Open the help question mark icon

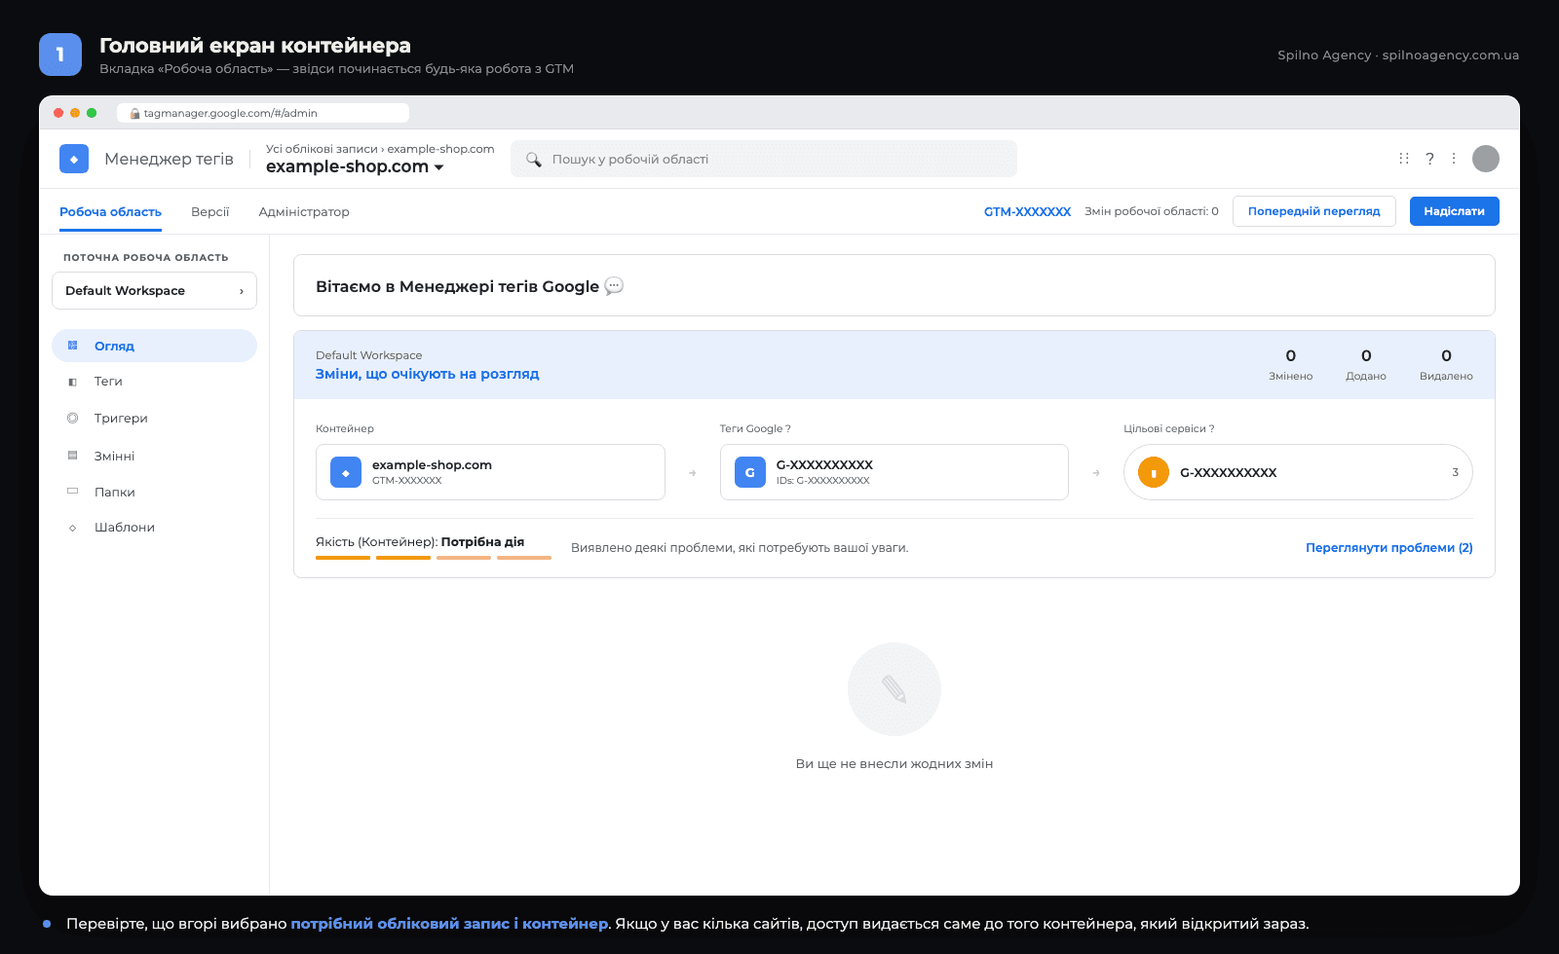pyautogui.click(x=1429, y=159)
